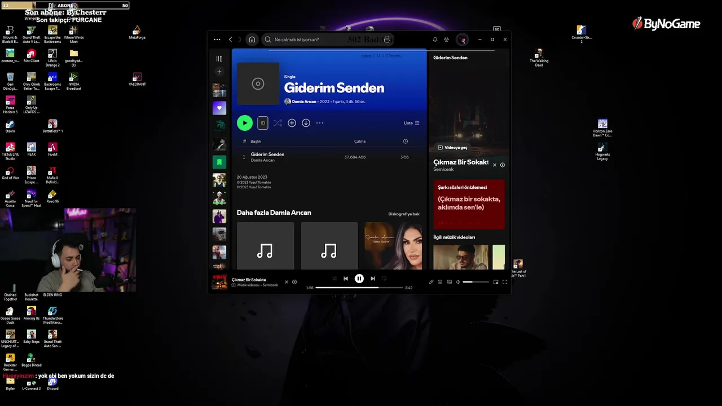The height and width of the screenshot is (406, 722).
Task: Open Liked Songs heart tile in sidebar
Action: (219, 108)
